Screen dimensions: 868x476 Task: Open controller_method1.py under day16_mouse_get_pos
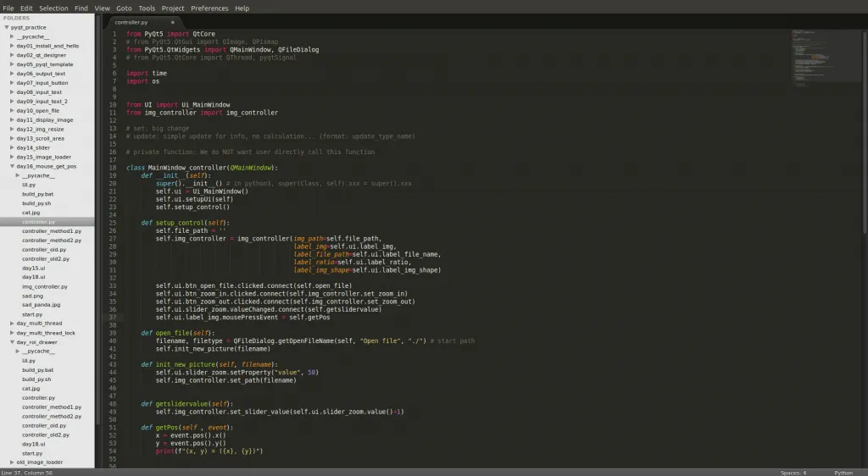(x=52, y=230)
